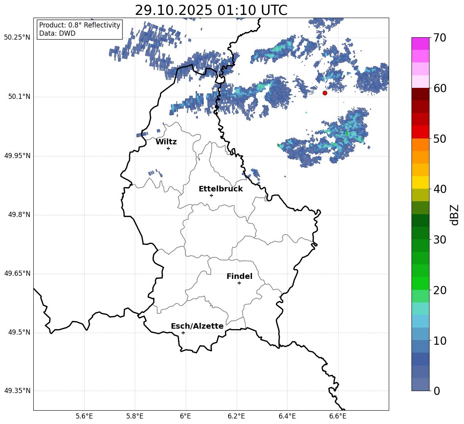Click the colorbar tick value 30

click(440, 240)
